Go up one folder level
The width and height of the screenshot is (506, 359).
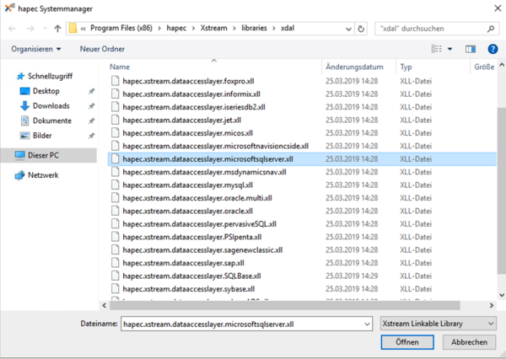pyautogui.click(x=57, y=29)
